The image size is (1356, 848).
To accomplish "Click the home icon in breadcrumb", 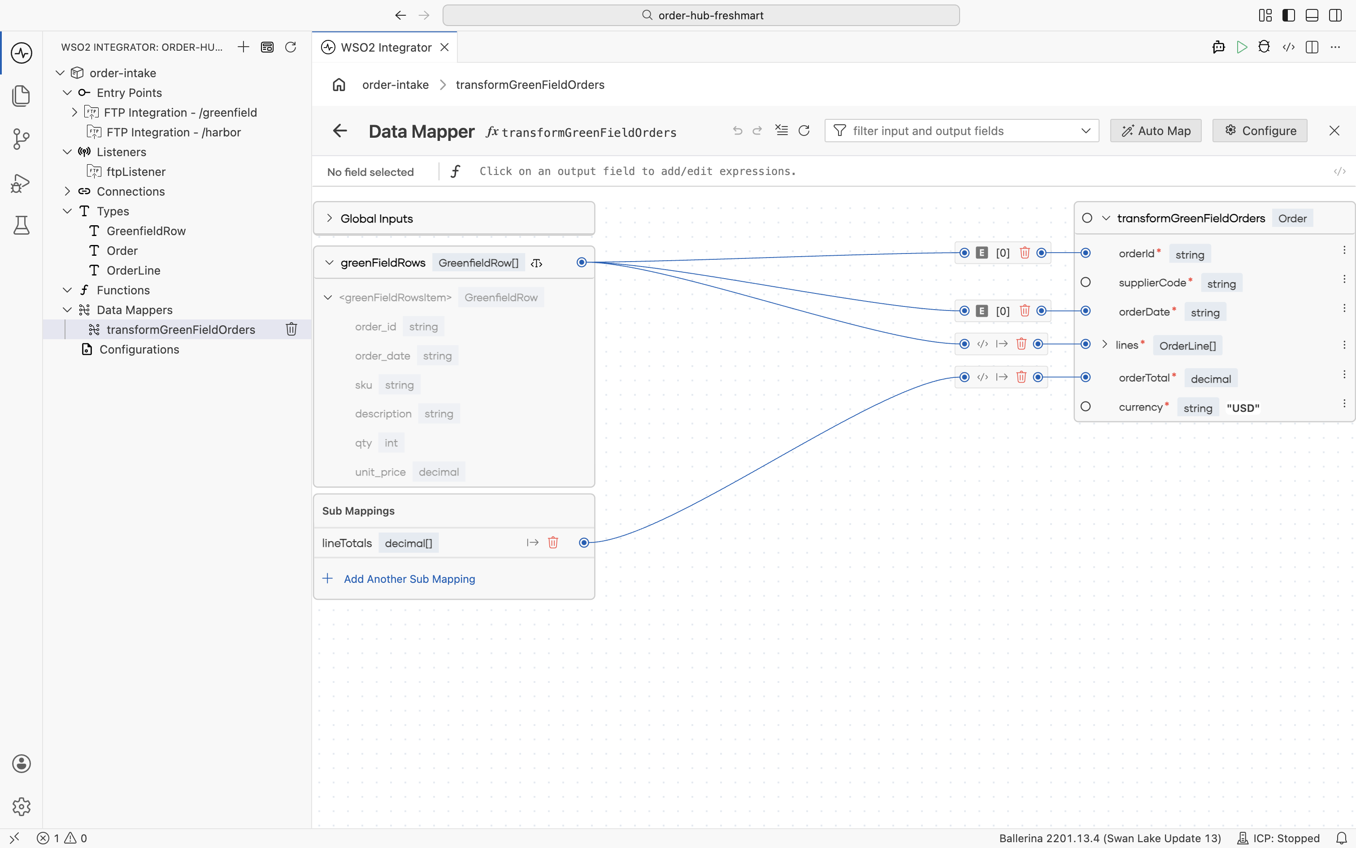I will (339, 85).
